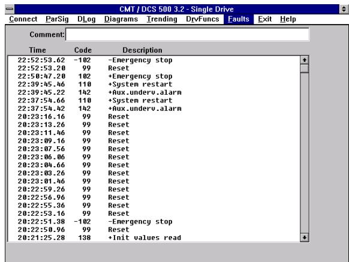
Task: Select the 20:23:07.56 Reset entry
Action: 154,149
